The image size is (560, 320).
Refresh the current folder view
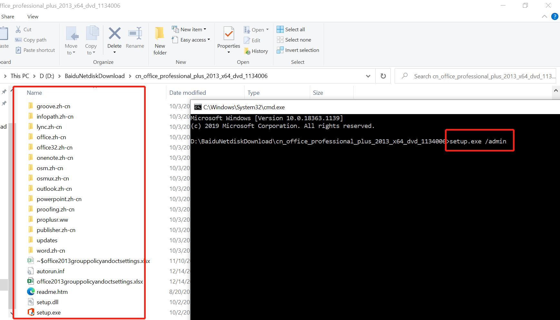pyautogui.click(x=383, y=76)
